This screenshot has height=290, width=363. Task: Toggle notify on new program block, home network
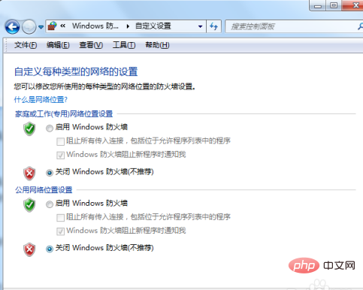click(60, 156)
